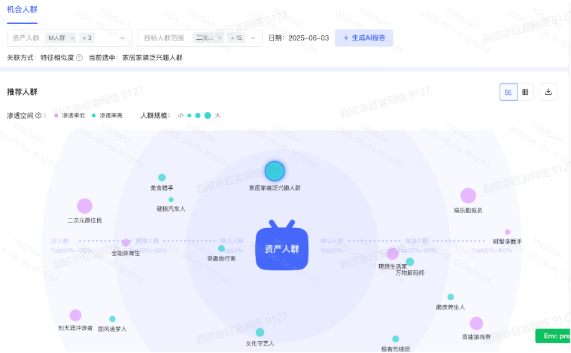Click the +3 tag in 资产人群
Image resolution: width=571 pixels, height=353 pixels.
(87, 38)
